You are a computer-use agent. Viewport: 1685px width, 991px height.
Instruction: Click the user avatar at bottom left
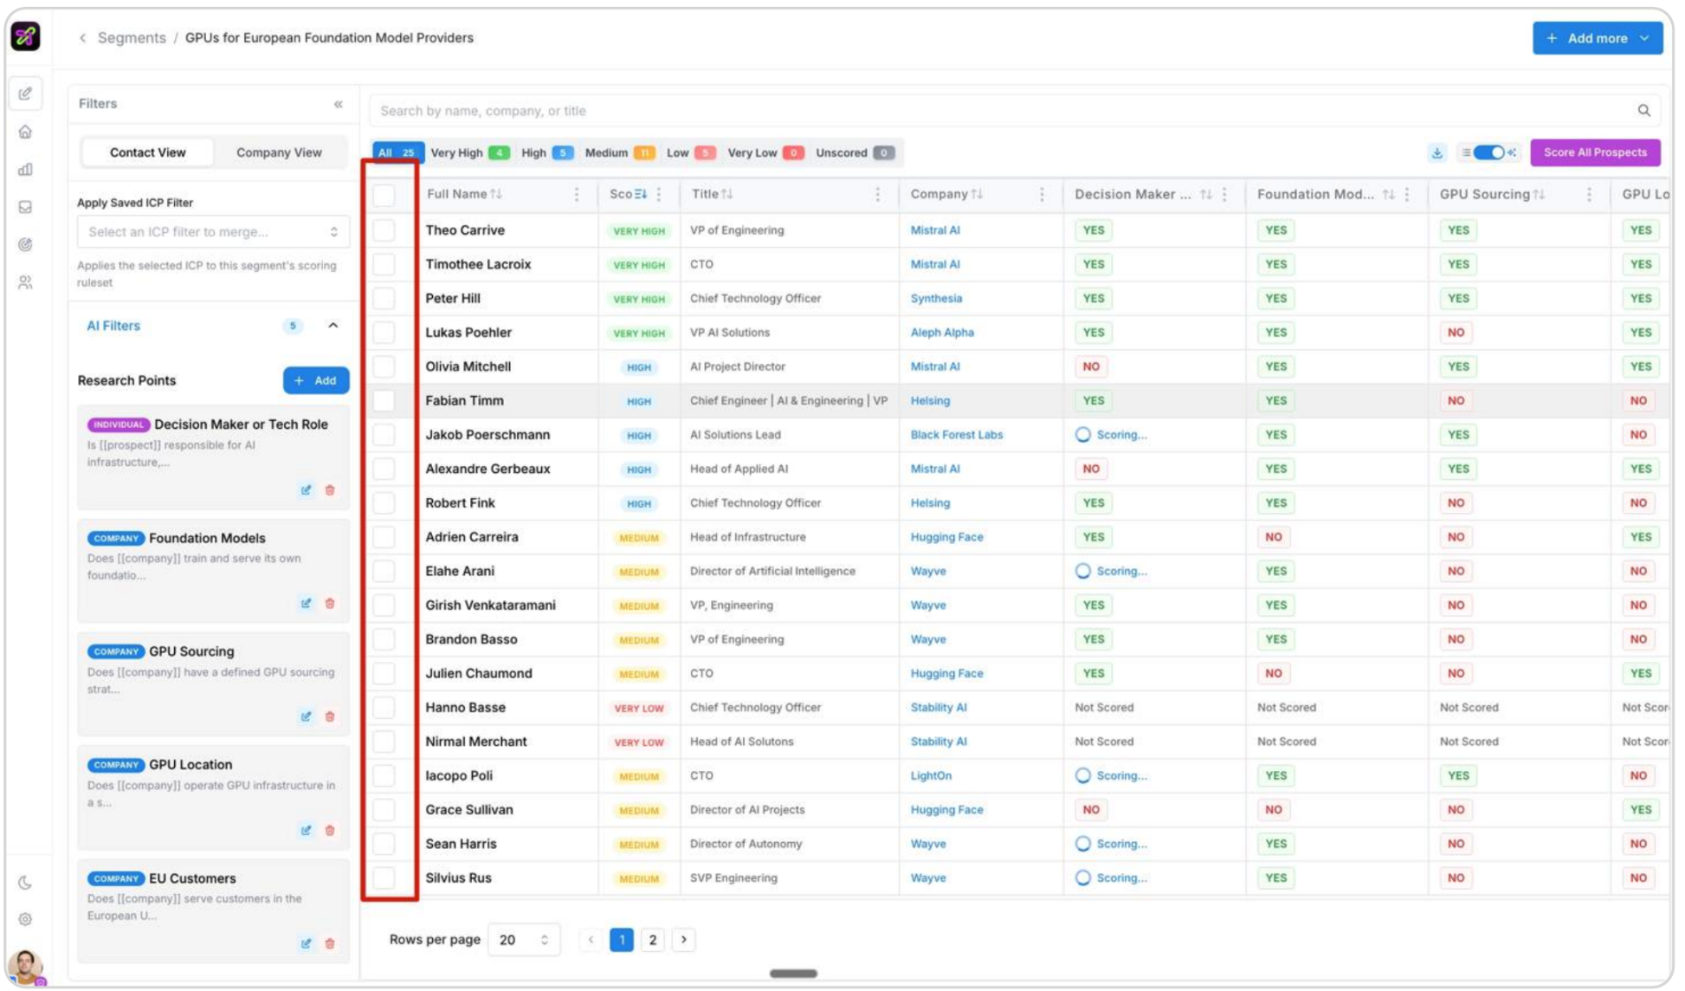(26, 967)
